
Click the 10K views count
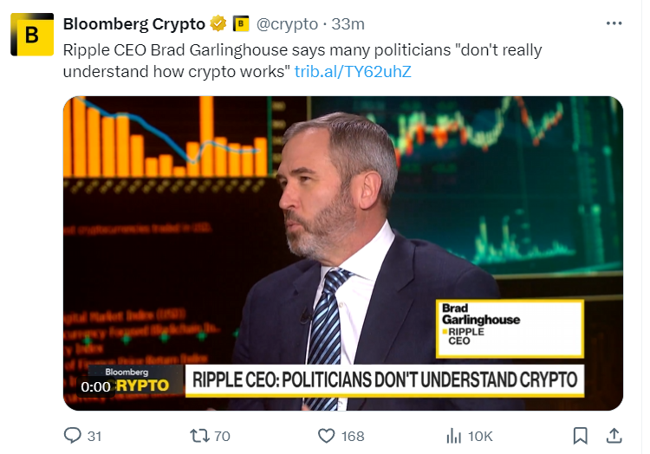coord(480,436)
